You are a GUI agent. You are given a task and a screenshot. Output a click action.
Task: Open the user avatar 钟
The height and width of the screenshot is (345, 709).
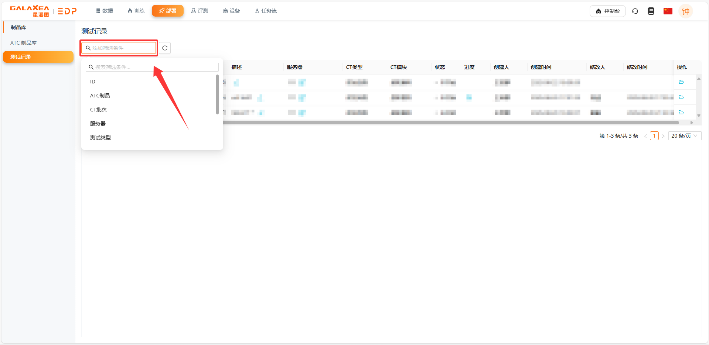coord(685,11)
